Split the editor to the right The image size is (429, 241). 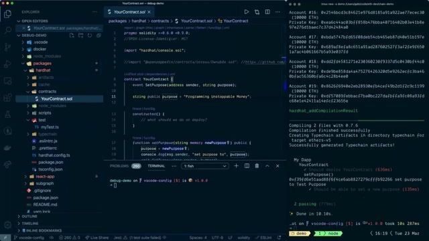pyautogui.click(x=267, y=12)
